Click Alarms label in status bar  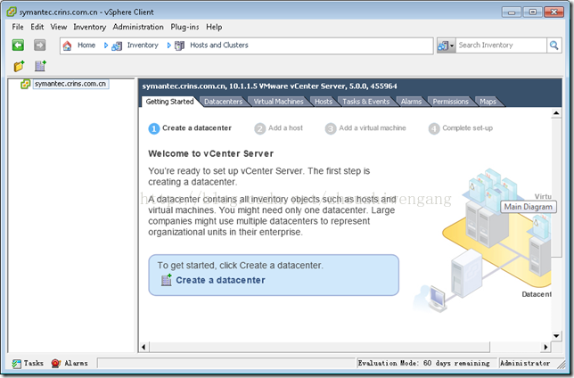[76, 363]
